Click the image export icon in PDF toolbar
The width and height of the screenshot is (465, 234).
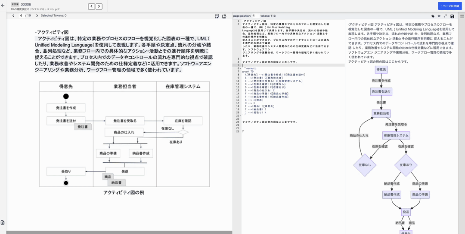[x=224, y=16]
